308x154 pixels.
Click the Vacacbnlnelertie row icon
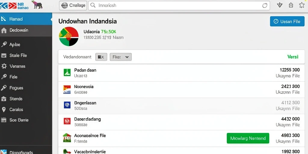[x=67, y=152]
